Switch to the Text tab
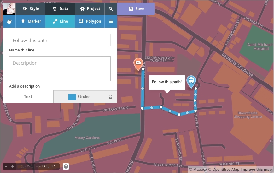Image resolution: width=274 pixels, height=173 pixels. click(x=28, y=97)
